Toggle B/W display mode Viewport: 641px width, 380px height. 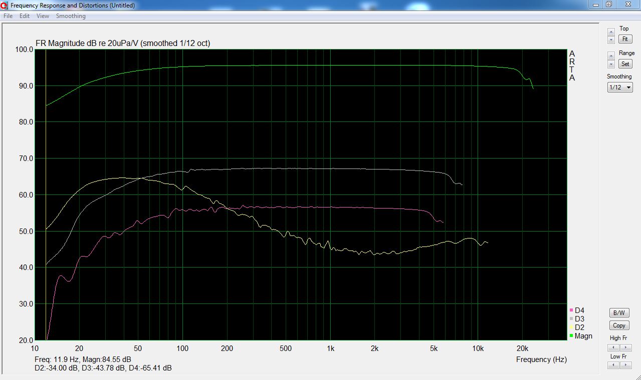click(619, 312)
